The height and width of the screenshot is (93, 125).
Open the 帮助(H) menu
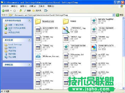pos(51,6)
